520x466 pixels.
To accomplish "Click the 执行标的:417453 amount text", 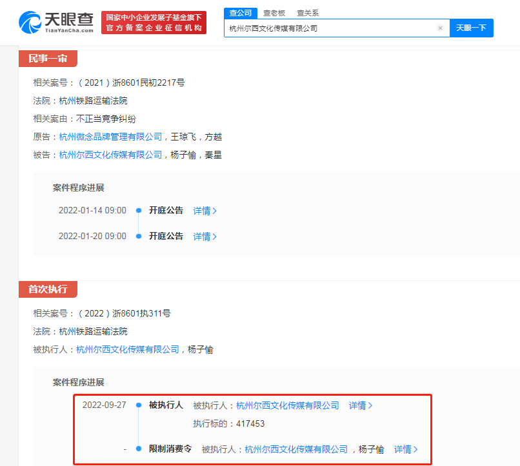I will click(x=229, y=423).
